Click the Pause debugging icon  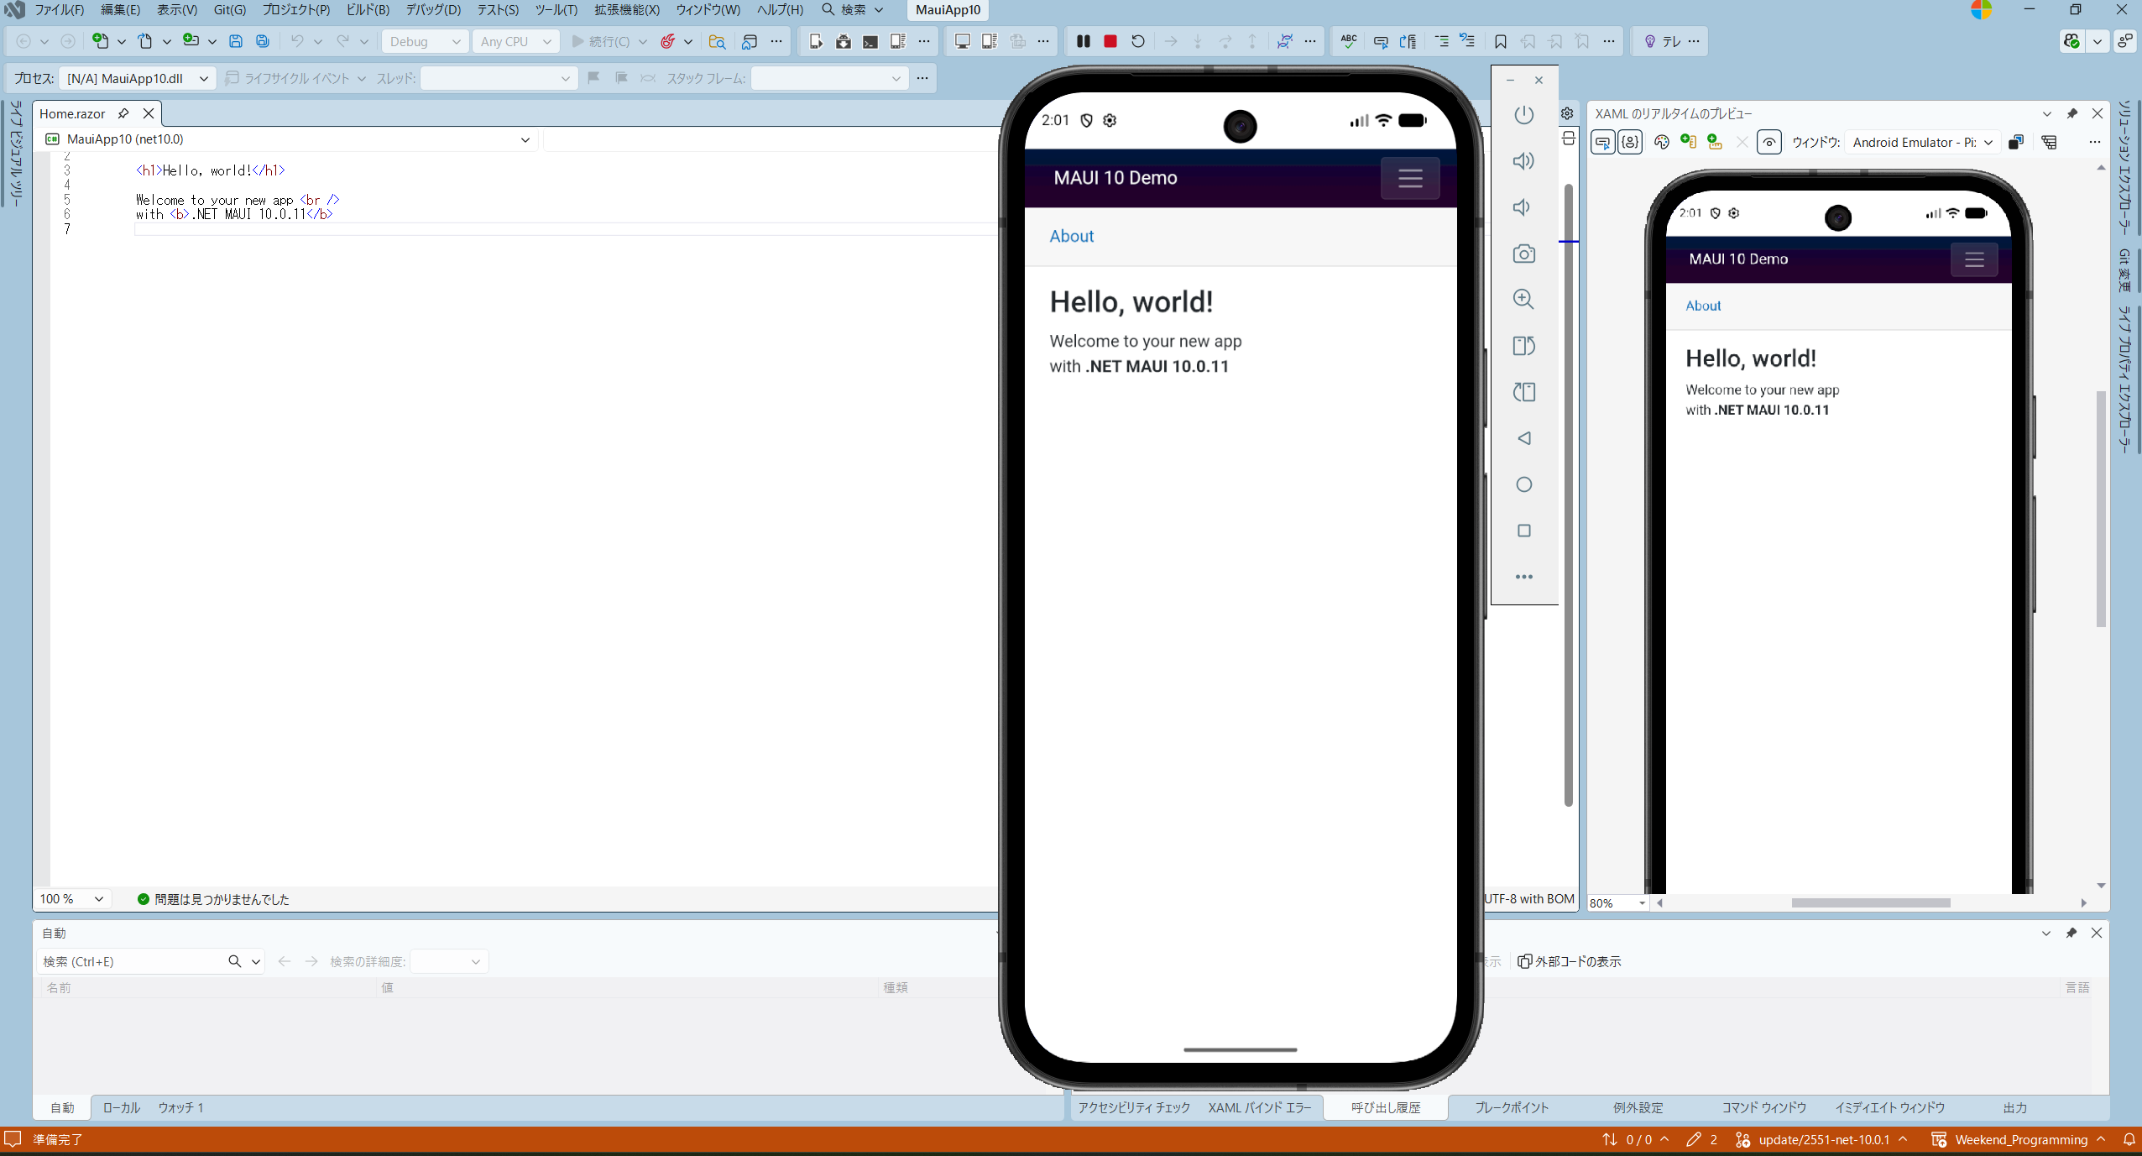[x=1084, y=41]
